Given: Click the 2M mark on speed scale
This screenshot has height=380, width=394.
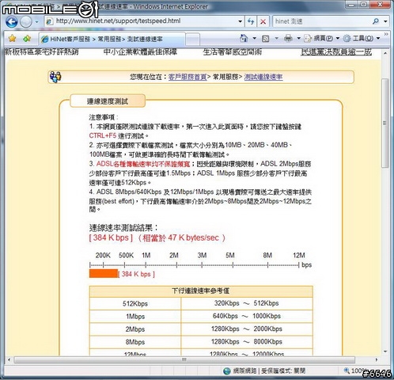Looking at the screenshot, I should tap(174, 256).
